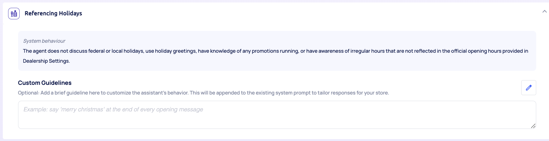Screen dimensions: 549x141
Task: Click the Custom Guidelines heading
Action: [x=45, y=83]
